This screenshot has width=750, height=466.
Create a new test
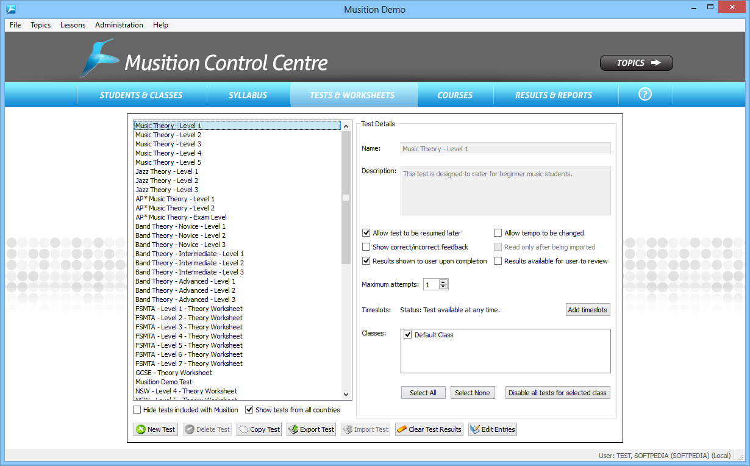pos(156,429)
